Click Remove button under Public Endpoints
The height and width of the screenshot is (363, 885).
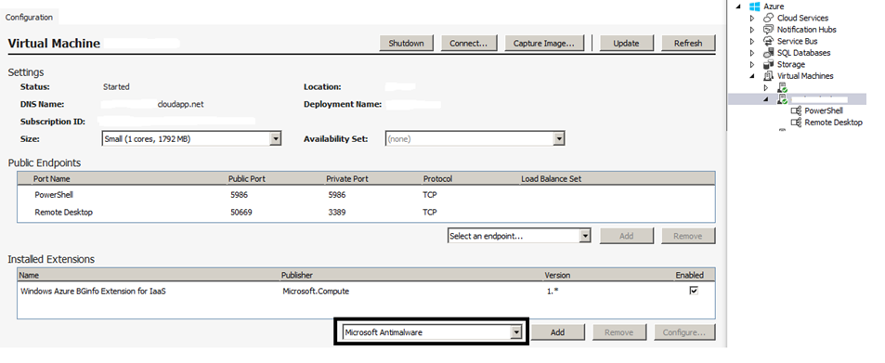pyautogui.click(x=688, y=236)
